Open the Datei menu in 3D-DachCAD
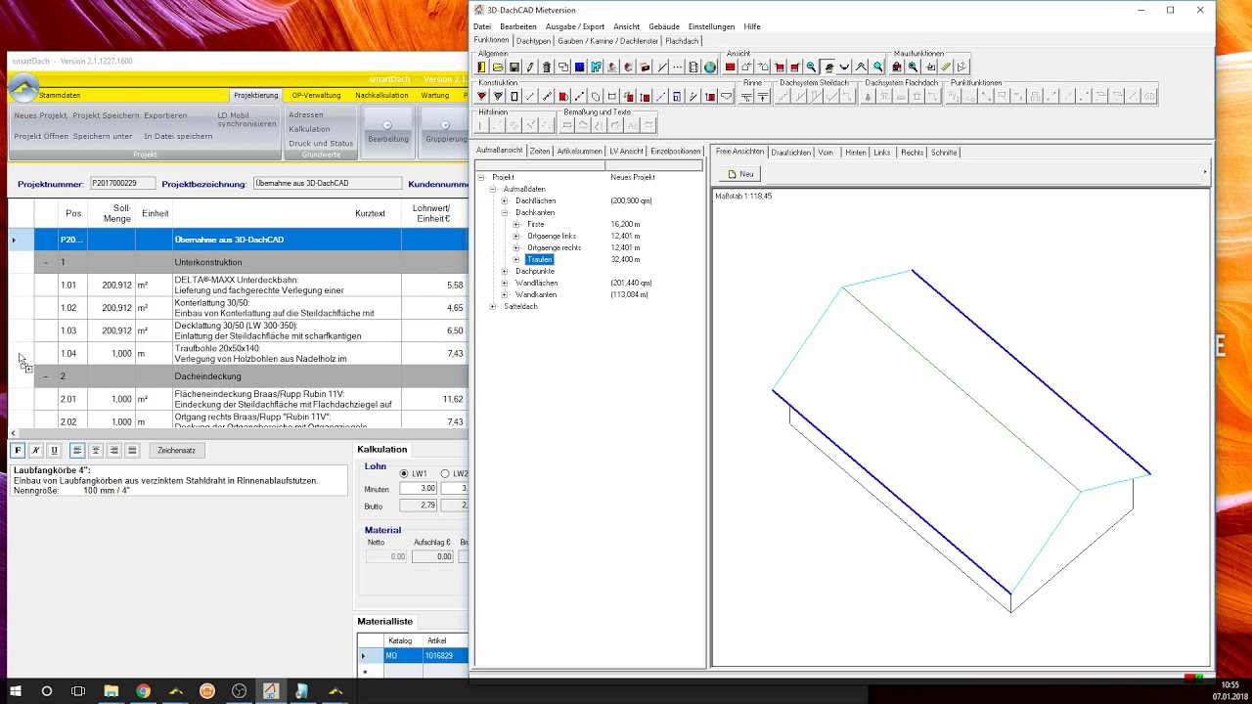 (x=482, y=26)
